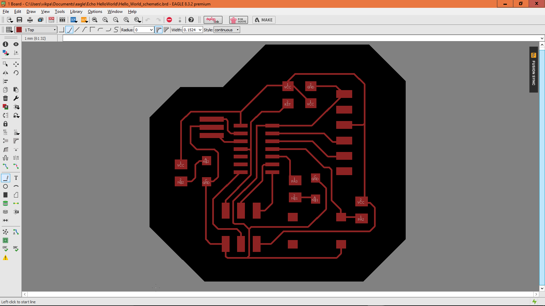This screenshot has width=545, height=306.
Task: Run the DRC check icon
Action: pos(16,249)
